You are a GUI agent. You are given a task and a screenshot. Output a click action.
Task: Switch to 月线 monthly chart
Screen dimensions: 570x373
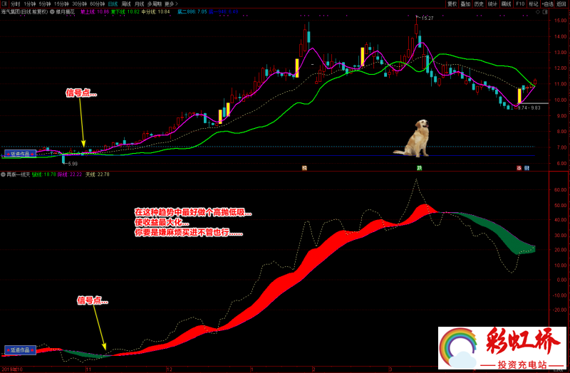click(139, 4)
